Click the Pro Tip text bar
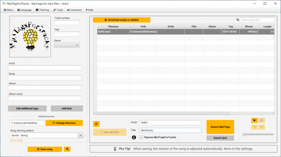Viewport: 281px width, 157px height. pyautogui.click(x=184, y=149)
